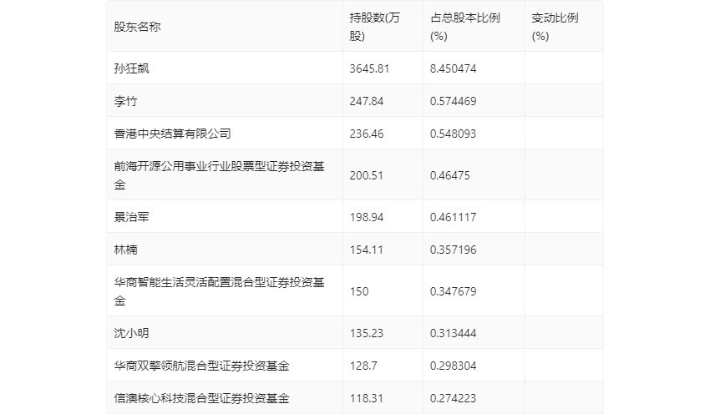The height and width of the screenshot is (414, 710).
Task: Select the shareholding value 150
Action: click(x=359, y=291)
